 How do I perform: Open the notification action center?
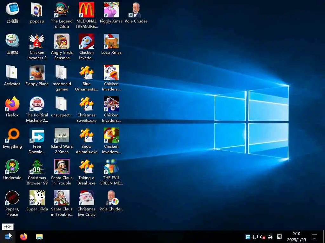click(315, 237)
